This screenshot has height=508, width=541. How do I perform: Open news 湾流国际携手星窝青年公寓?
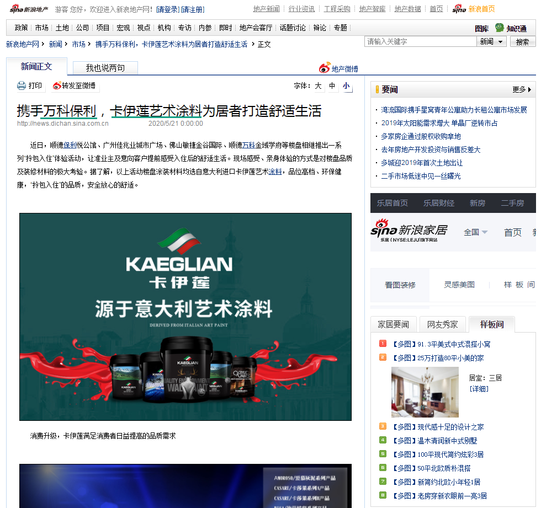[x=454, y=110]
